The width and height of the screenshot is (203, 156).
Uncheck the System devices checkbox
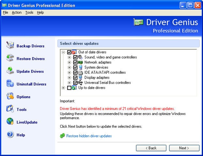coord(75,67)
